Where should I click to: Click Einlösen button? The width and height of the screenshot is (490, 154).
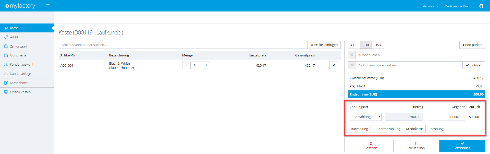click(x=474, y=65)
